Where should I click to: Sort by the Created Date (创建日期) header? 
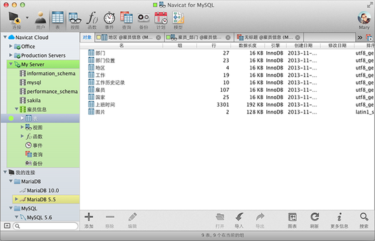(x=303, y=46)
